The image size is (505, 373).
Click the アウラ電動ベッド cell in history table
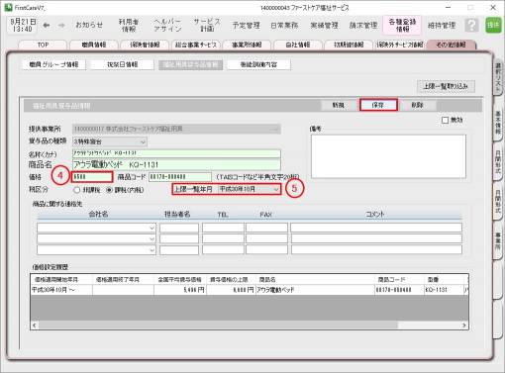(x=316, y=290)
